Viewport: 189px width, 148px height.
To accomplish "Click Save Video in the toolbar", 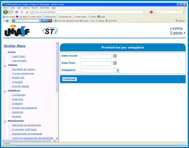I will tap(60, 21).
